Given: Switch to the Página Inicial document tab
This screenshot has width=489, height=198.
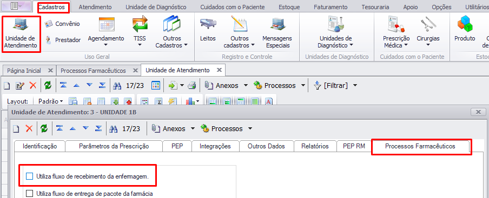Looking at the screenshot, I should click(24, 71).
